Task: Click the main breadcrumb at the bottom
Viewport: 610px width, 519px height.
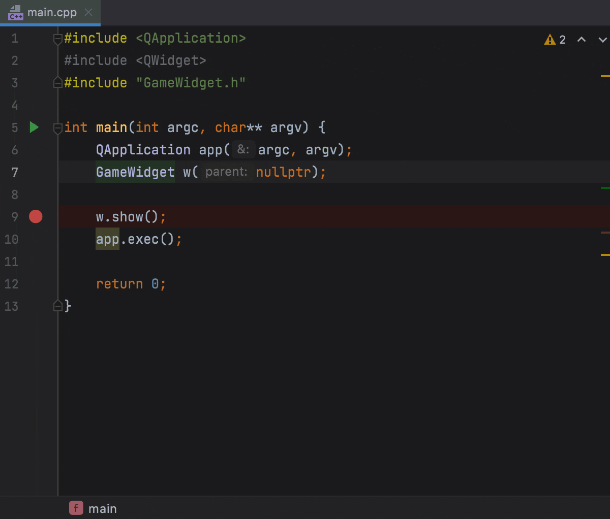Action: click(x=103, y=508)
